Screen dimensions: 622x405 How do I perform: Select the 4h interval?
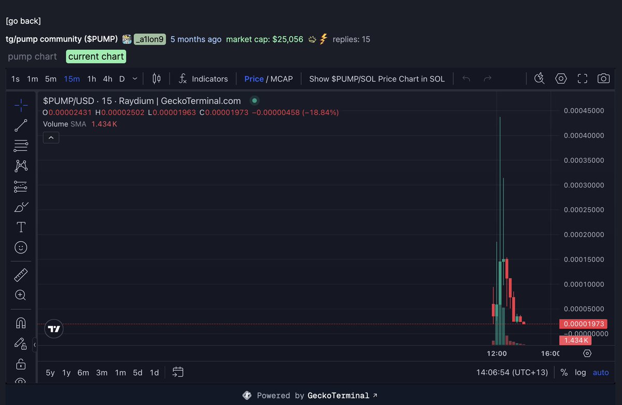(x=107, y=79)
